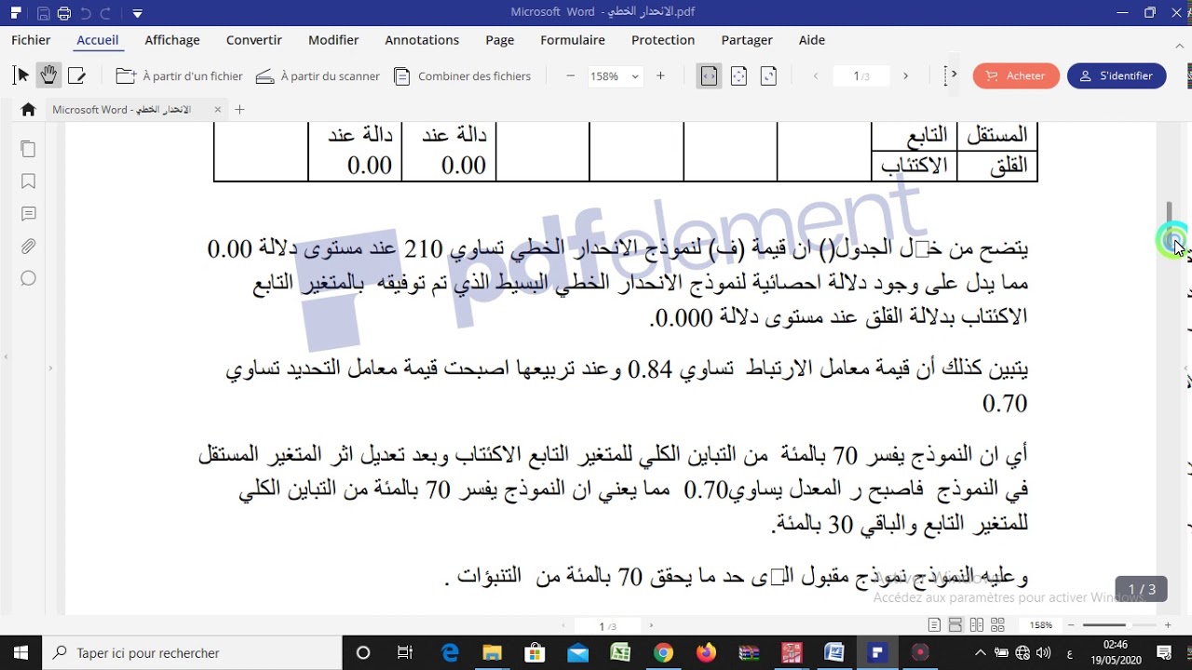Click the status bar page number field
The width and height of the screenshot is (1192, 670).
pos(607,626)
